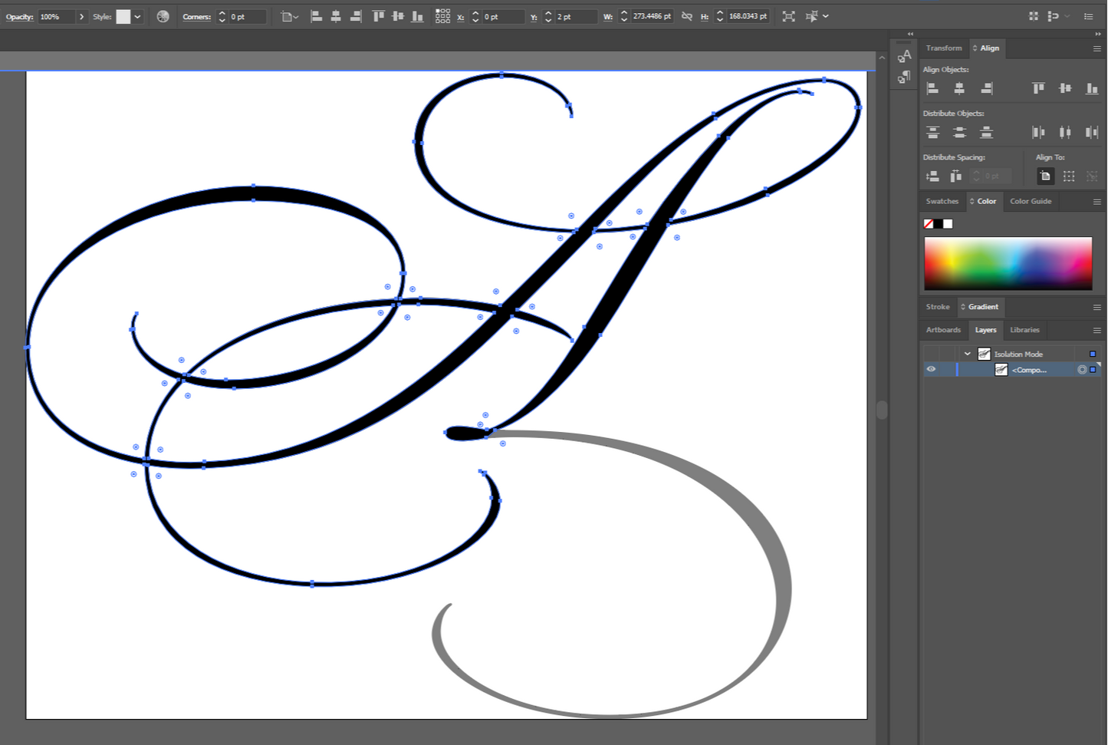Open the Recolor Artwork icon in control bar
Image resolution: width=1108 pixels, height=745 pixels.
tap(163, 16)
